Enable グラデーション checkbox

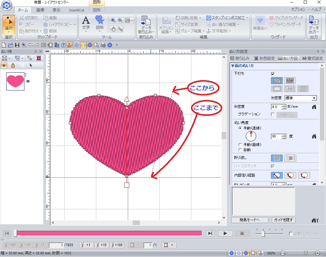273,114
